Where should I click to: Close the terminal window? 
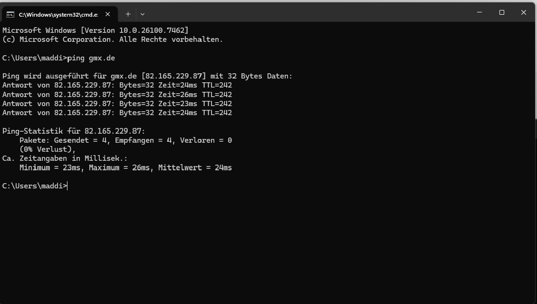click(523, 12)
